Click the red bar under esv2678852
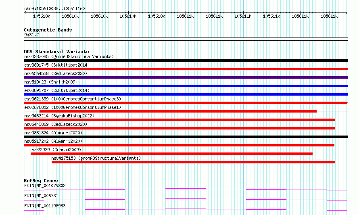Image resolution: width=359 pixels, height=215 pixels. [x=178, y=111]
